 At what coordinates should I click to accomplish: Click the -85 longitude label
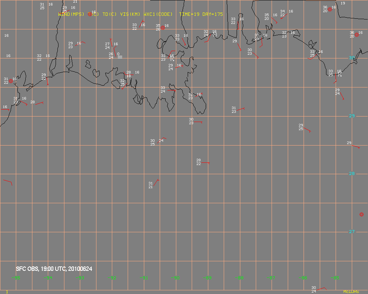pos(335,278)
